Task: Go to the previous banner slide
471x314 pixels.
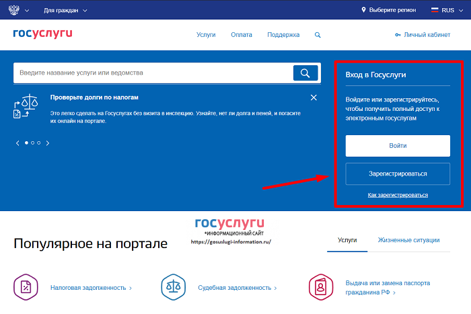Action: coord(17,143)
